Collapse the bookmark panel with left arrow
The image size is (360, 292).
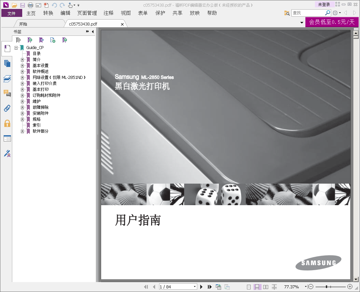(92, 31)
